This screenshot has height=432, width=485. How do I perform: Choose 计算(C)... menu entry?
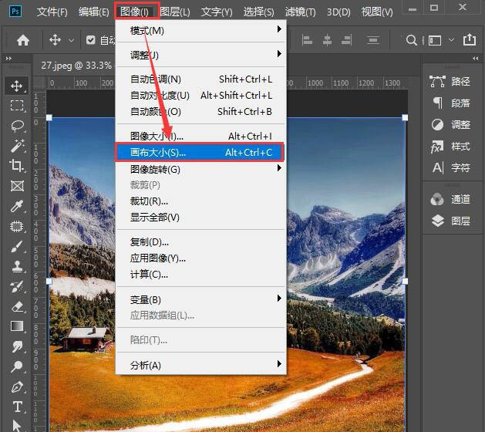(200, 274)
